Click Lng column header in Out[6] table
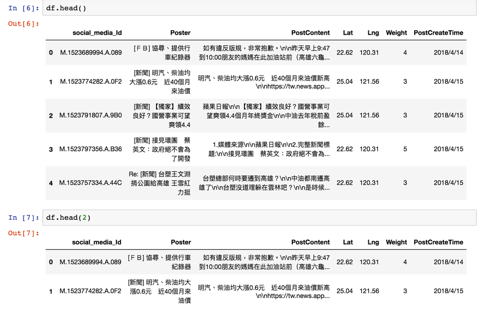The width and height of the screenshot is (479, 311). pyautogui.click(x=373, y=33)
